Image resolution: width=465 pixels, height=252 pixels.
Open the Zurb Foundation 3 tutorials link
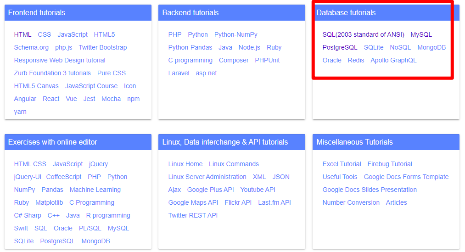pos(52,73)
